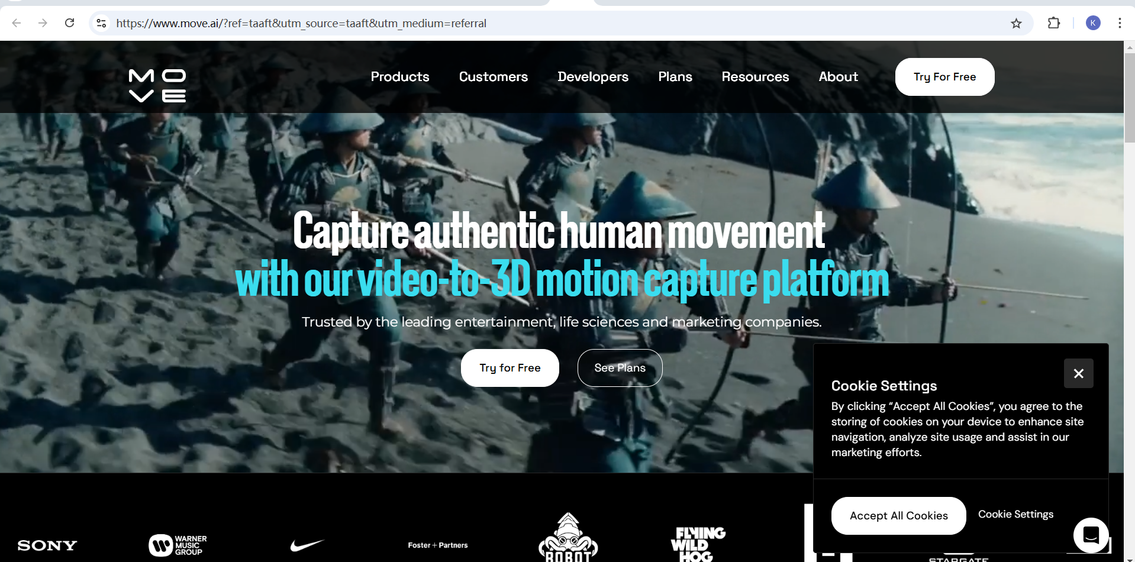
Task: Open Plans in the navigation bar
Action: tap(675, 77)
